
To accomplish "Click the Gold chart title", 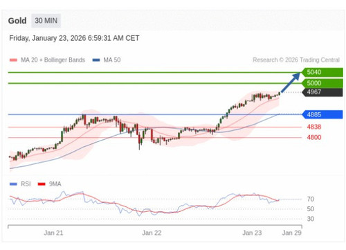I will [17, 21].
